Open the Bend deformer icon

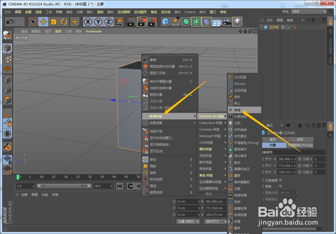point(207,22)
